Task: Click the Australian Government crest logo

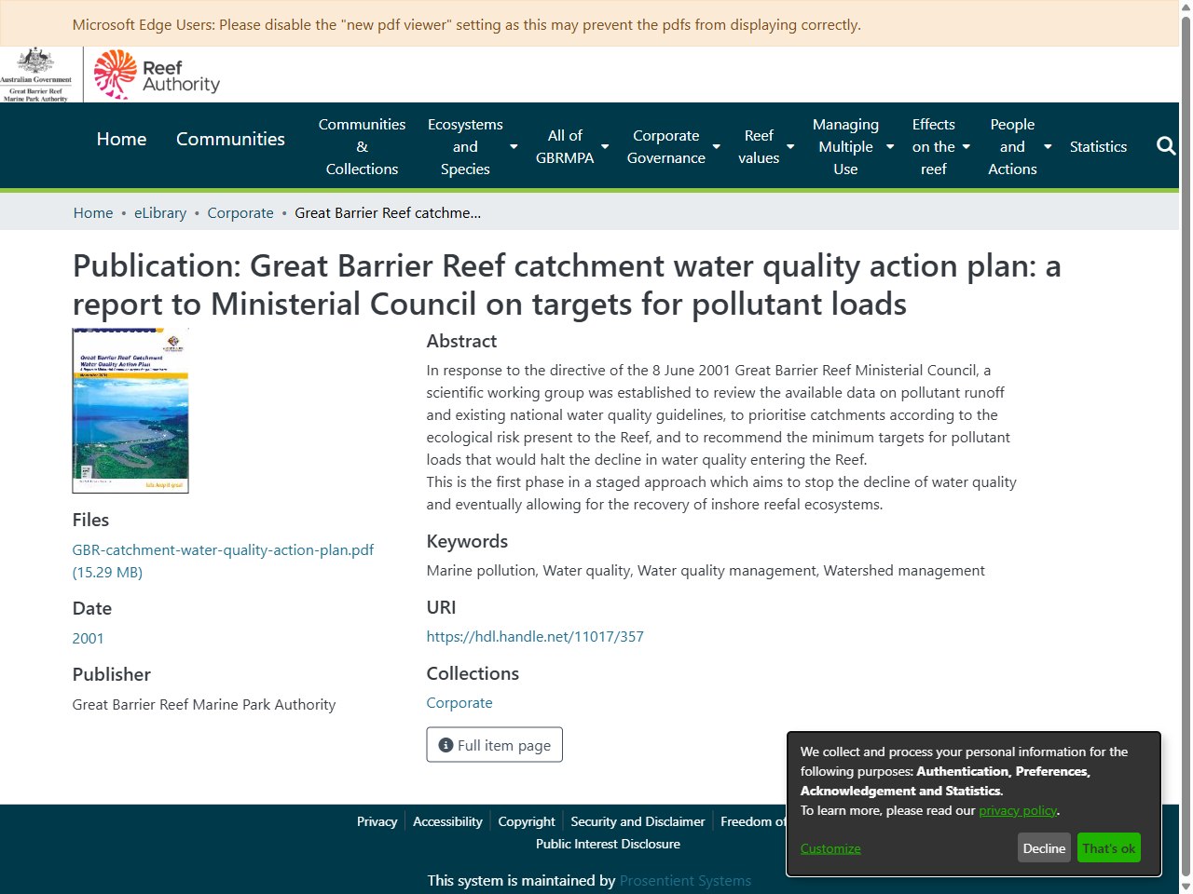Action: tap(37, 74)
